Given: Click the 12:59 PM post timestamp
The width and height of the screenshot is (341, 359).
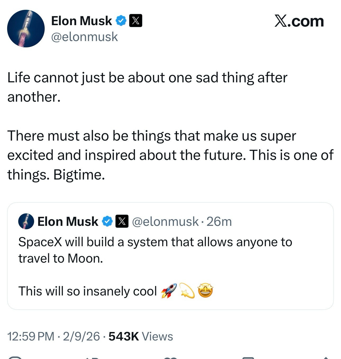Looking at the screenshot, I should (x=31, y=336).
